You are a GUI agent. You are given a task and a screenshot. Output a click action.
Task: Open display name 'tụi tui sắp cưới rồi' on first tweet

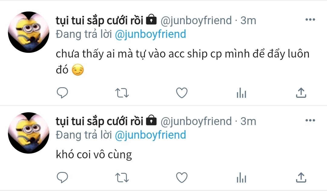click(x=100, y=21)
